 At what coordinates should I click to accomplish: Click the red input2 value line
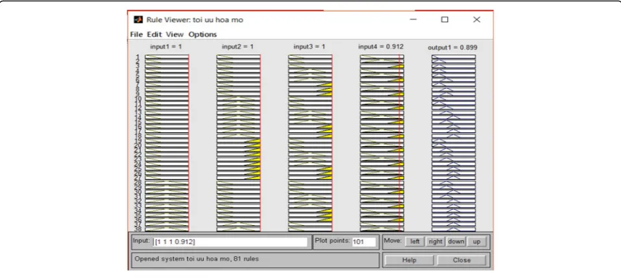260,143
